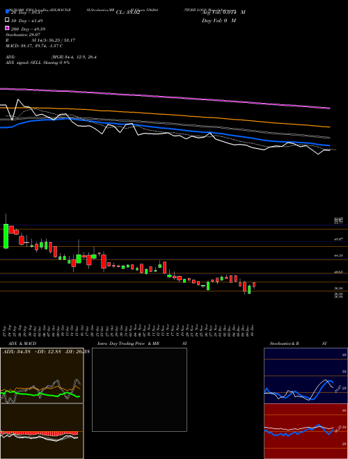
Task: Click the 'SI 14/3: 36.25 / 53.17' values
Action: [54, 40]
